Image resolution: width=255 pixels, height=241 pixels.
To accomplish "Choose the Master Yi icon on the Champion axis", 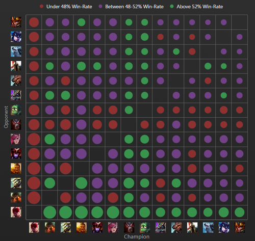I will 66,228.
